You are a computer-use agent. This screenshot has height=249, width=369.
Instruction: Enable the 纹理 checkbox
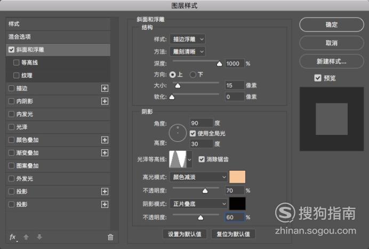pos(16,76)
